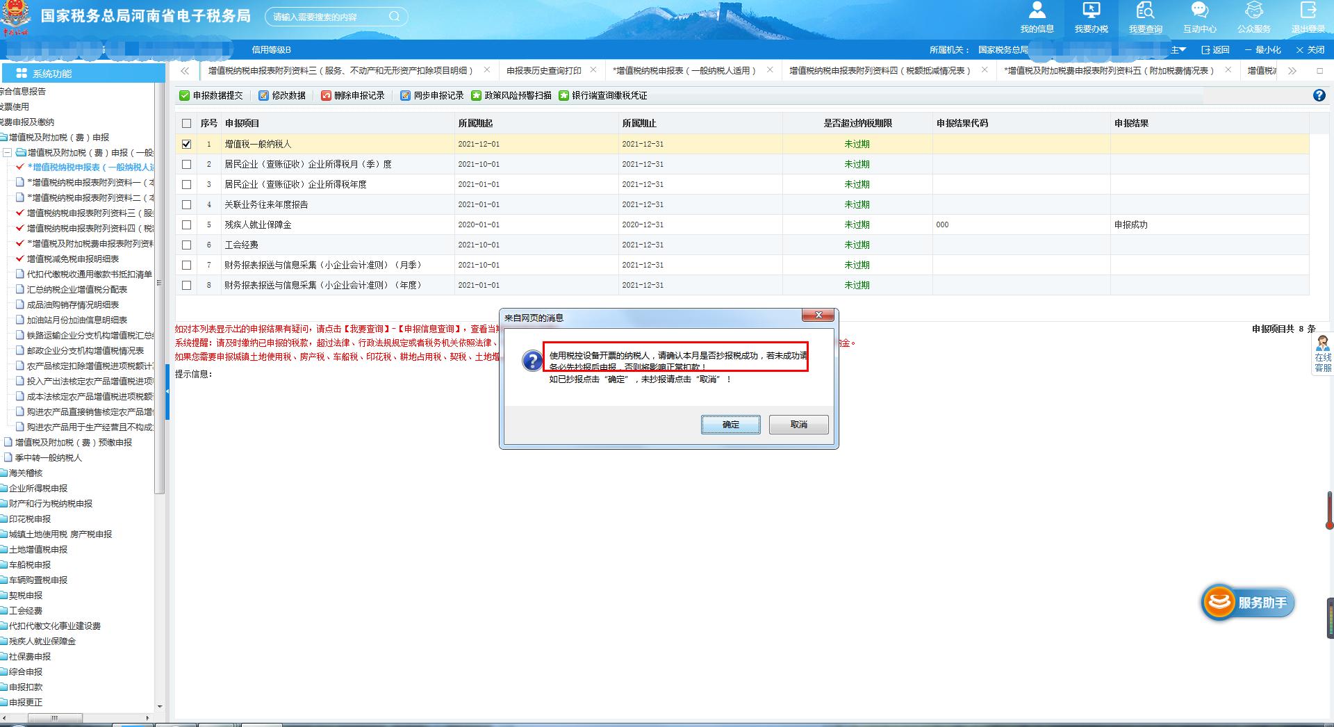1334x727 pixels.
Task: Click the search magnifier icon
Action: pyautogui.click(x=394, y=16)
